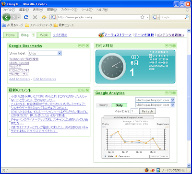
Task: Open the スマートブックマーク folder
Action: click(39, 25)
